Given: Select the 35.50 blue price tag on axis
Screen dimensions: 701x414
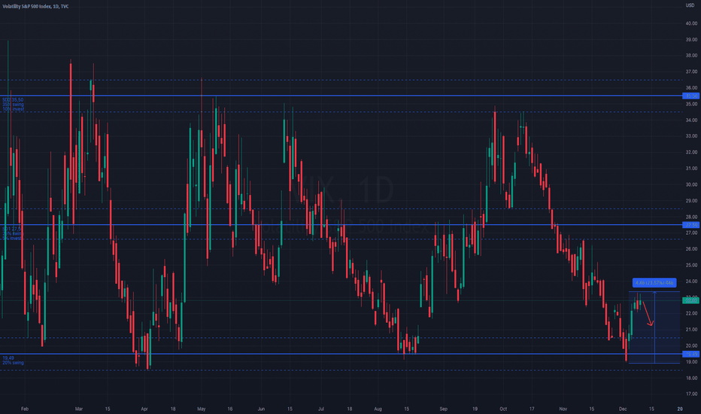Looking at the screenshot, I should tap(691, 96).
